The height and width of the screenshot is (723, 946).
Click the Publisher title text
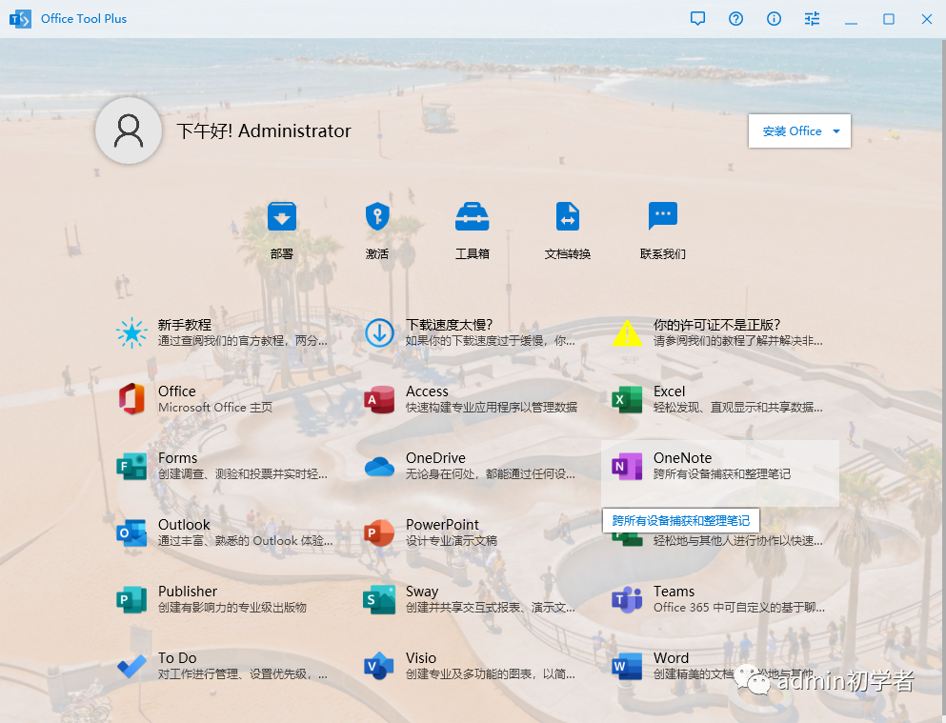pos(188,592)
